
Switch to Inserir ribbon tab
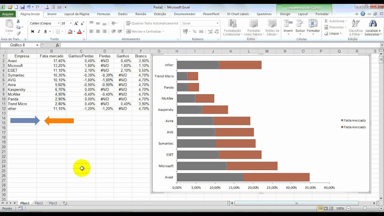[52, 14]
